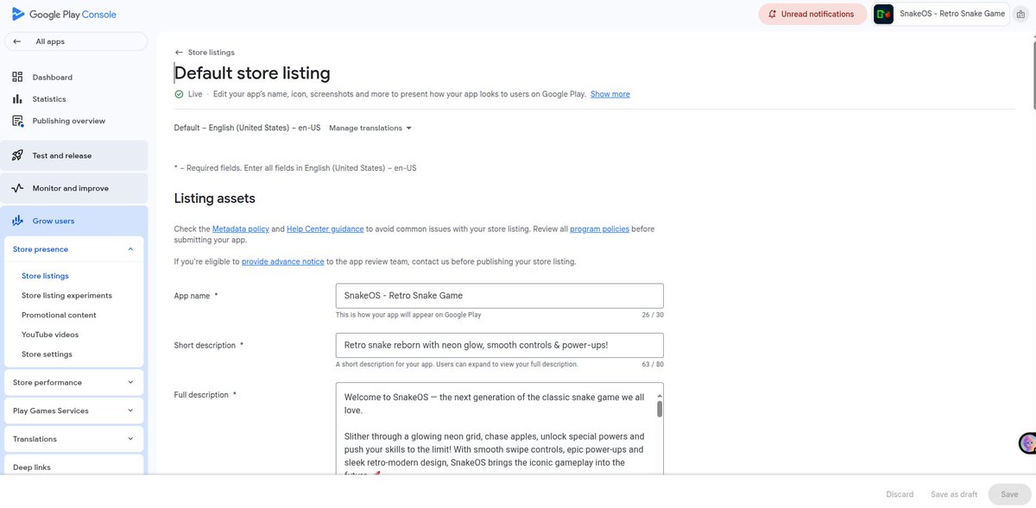Click the 26 / 30 character counter

pyautogui.click(x=653, y=315)
